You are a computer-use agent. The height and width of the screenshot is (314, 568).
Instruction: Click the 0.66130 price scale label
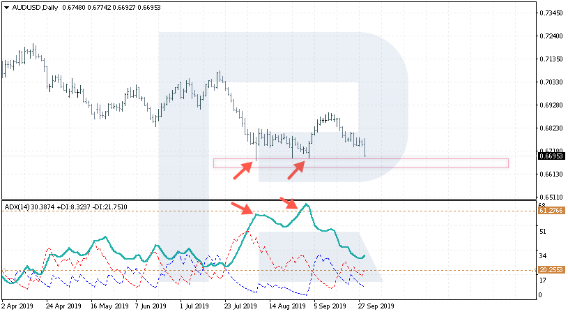pos(551,174)
